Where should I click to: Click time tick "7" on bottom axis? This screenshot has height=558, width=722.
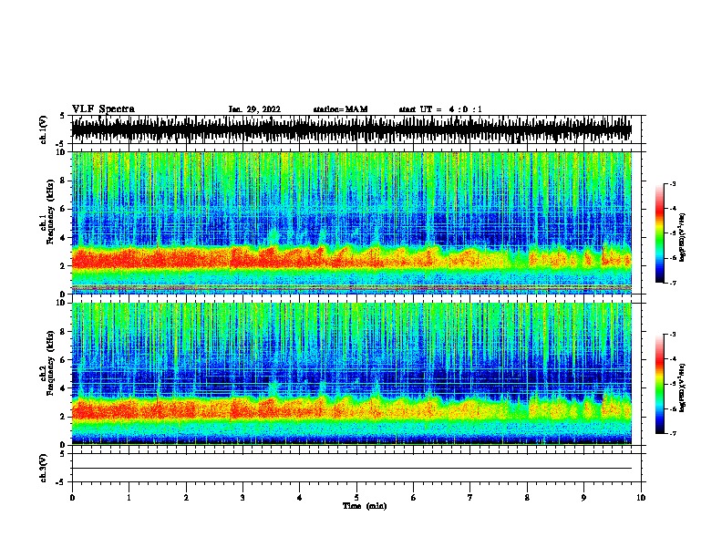(x=470, y=498)
